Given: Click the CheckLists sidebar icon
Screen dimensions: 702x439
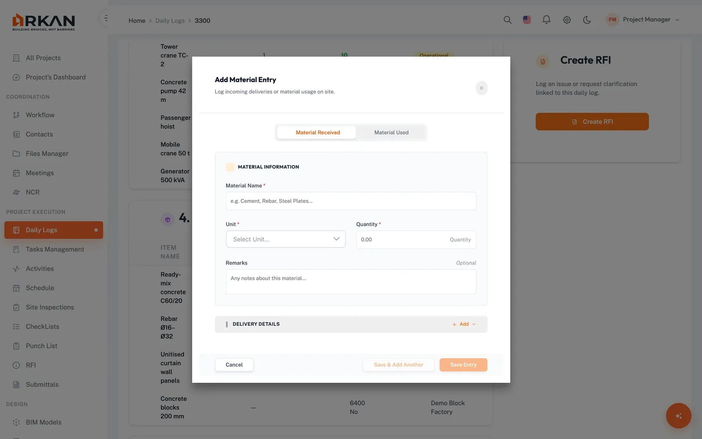Looking at the screenshot, I should pos(16,327).
